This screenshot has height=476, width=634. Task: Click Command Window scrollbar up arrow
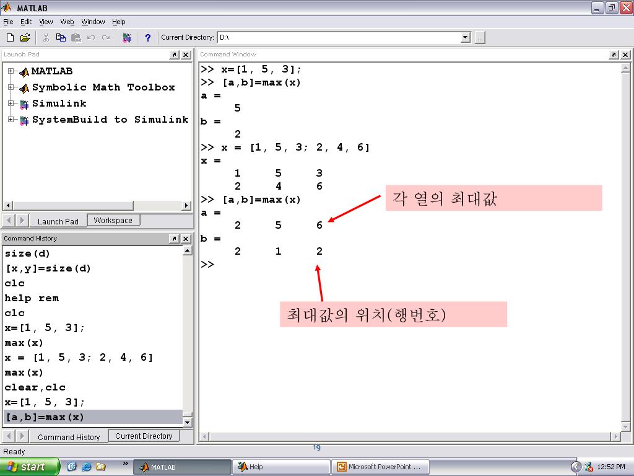625,68
